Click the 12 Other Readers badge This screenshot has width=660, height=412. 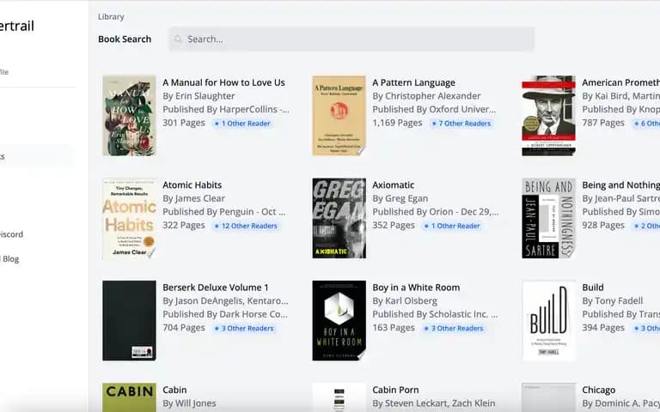(x=246, y=227)
